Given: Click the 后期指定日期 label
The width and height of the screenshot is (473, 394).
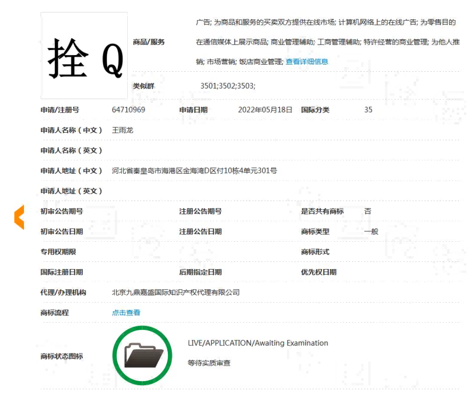Looking at the screenshot, I should tap(200, 272).
